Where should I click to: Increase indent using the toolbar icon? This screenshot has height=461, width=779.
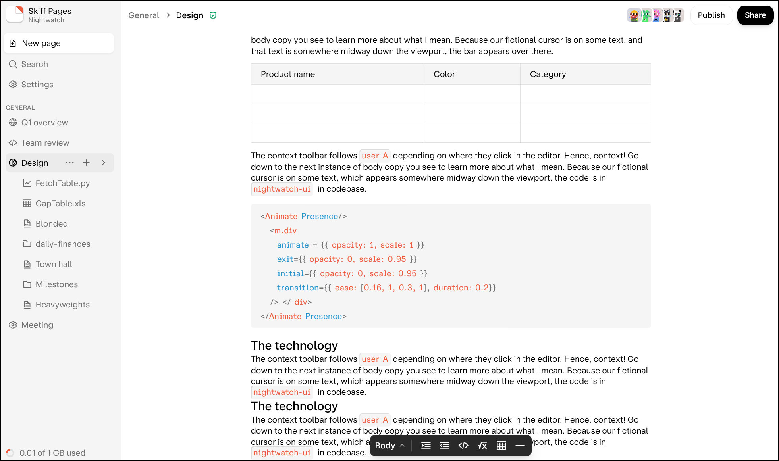425,445
